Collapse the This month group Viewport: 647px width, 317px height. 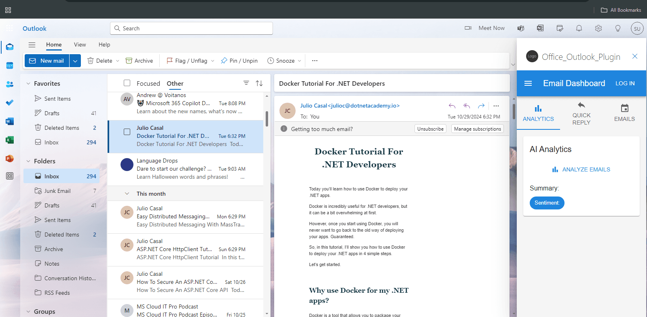(127, 194)
